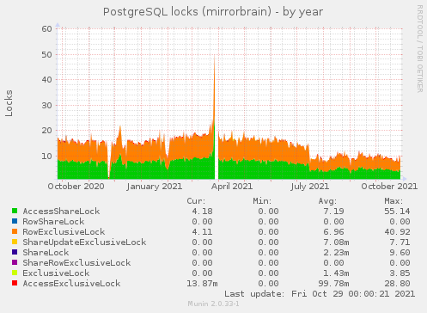This screenshot has width=427, height=313.
Task: Click the January 2021 axis label
Action: coord(155,187)
